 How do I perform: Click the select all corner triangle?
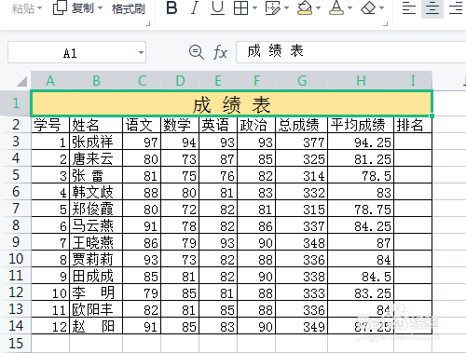coord(21,82)
